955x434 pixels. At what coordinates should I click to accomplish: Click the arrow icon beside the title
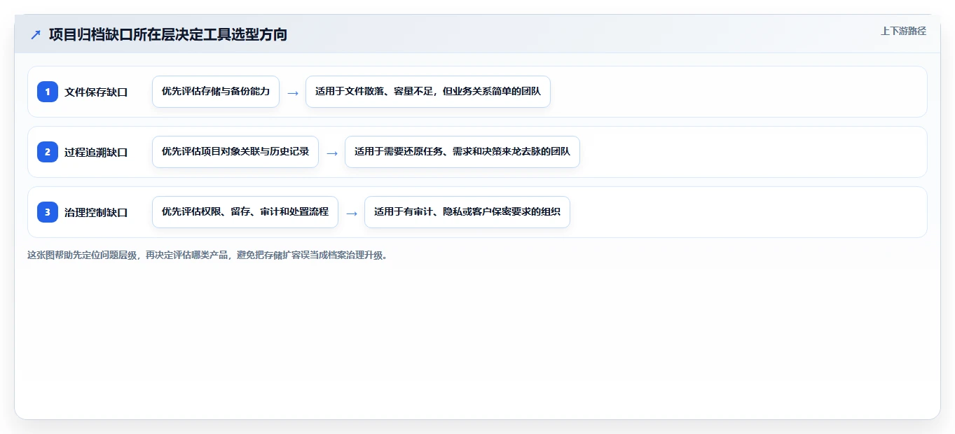[36, 34]
